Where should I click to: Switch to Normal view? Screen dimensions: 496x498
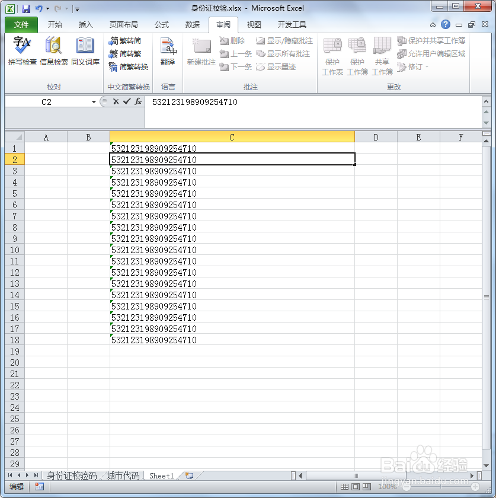pyautogui.click(x=344, y=487)
